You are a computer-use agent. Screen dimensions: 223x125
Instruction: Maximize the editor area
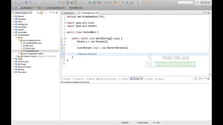[x=208, y=13]
